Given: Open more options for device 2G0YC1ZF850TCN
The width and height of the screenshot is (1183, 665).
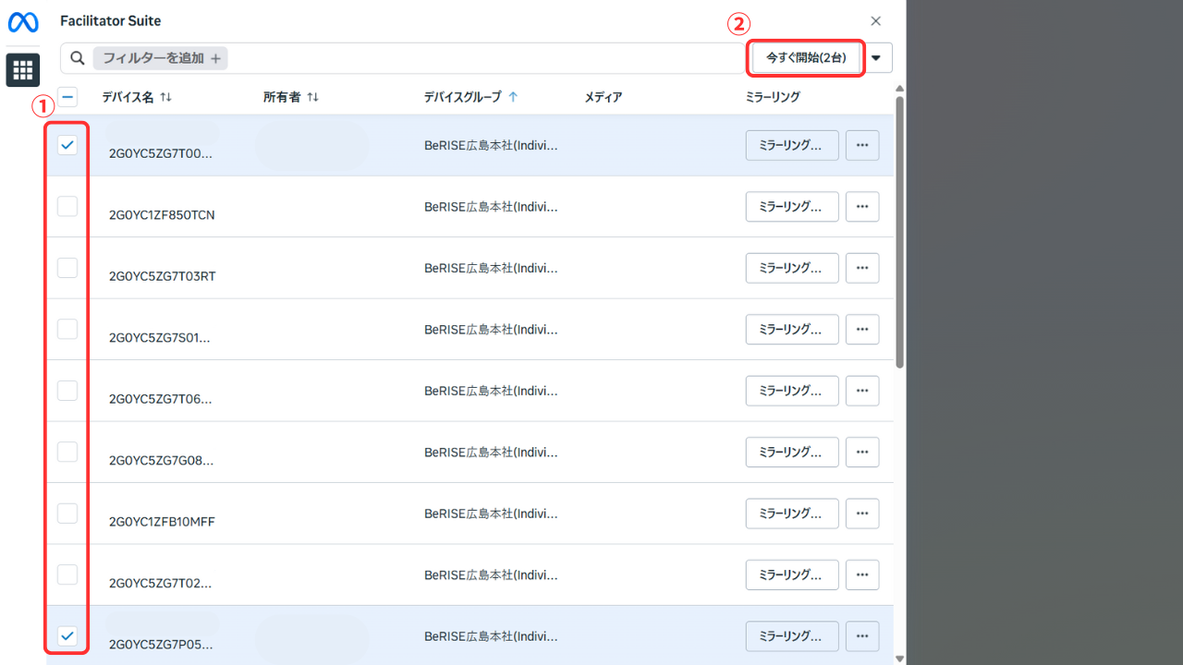Looking at the screenshot, I should 862,207.
